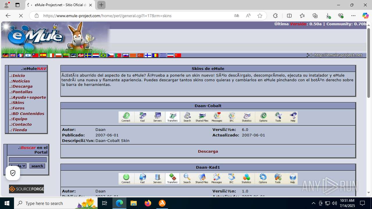Click the address bar URL
Screen dimensions: 372x209
click(107, 16)
